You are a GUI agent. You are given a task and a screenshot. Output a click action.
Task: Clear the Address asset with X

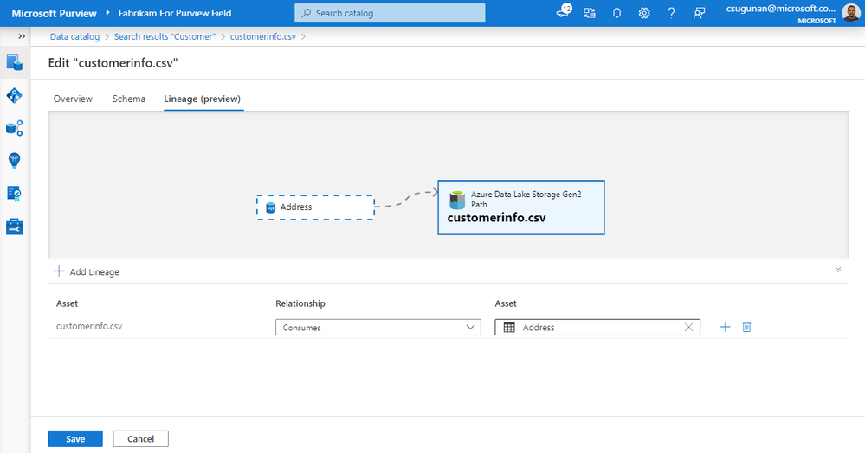pos(688,328)
